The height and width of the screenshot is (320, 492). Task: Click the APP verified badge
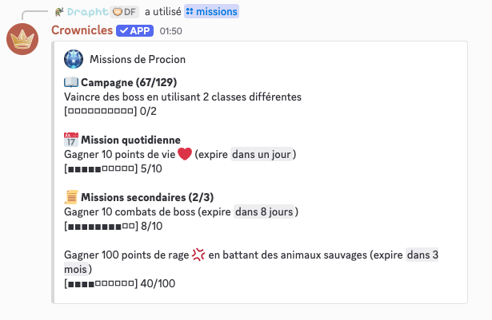[x=135, y=30]
